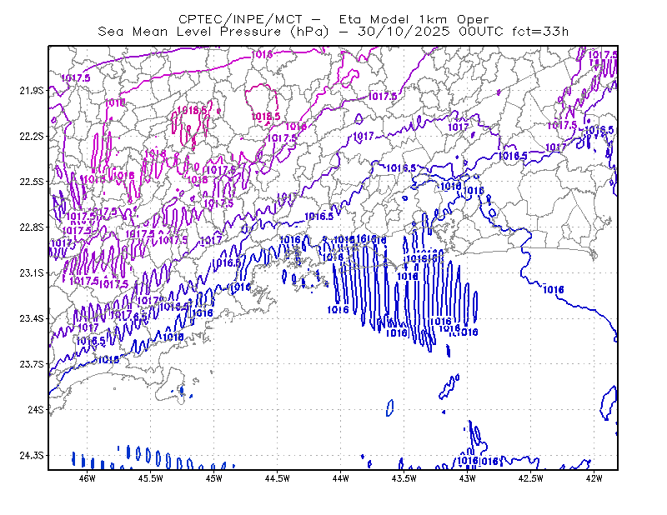Click the 46W longitude axis label
This screenshot has width=667, height=515.
88,478
